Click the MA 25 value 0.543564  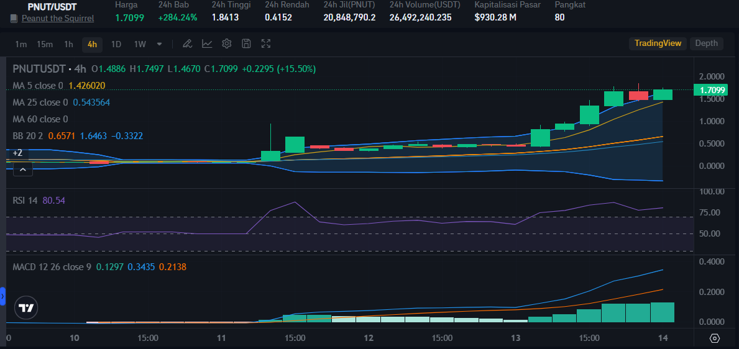(x=91, y=102)
